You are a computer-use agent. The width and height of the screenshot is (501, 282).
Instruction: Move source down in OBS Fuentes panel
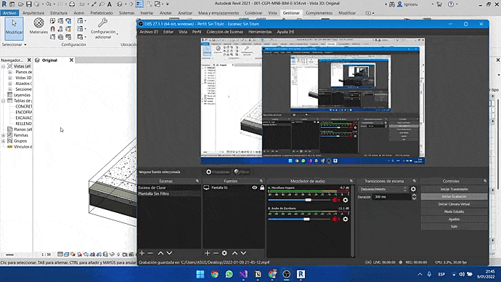(243, 253)
